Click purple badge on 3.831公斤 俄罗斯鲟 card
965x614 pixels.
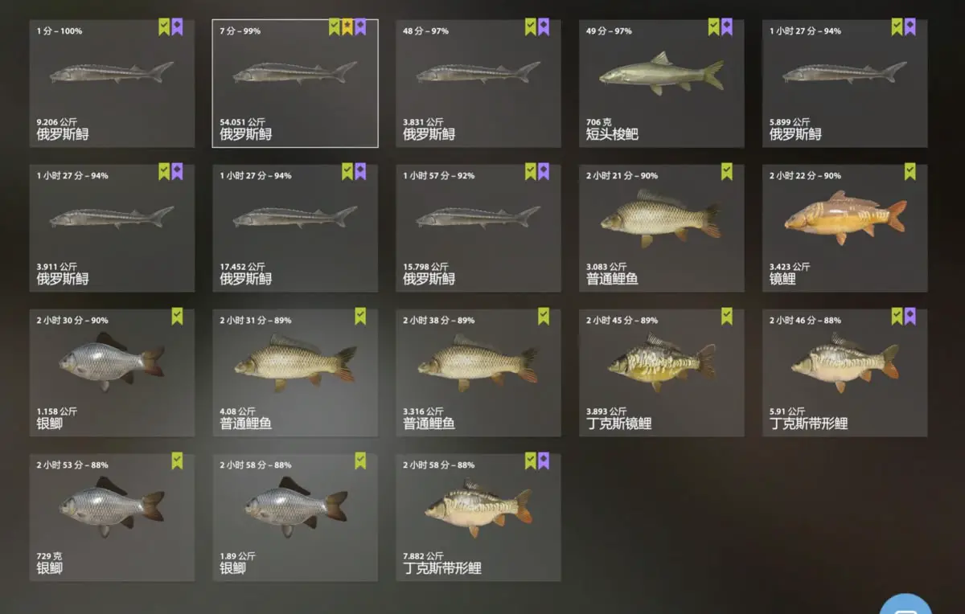[x=544, y=27]
